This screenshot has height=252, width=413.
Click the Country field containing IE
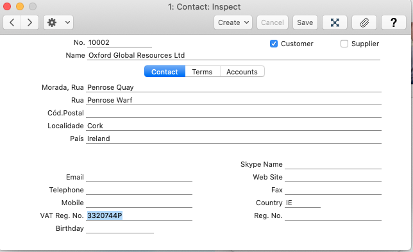303,203
